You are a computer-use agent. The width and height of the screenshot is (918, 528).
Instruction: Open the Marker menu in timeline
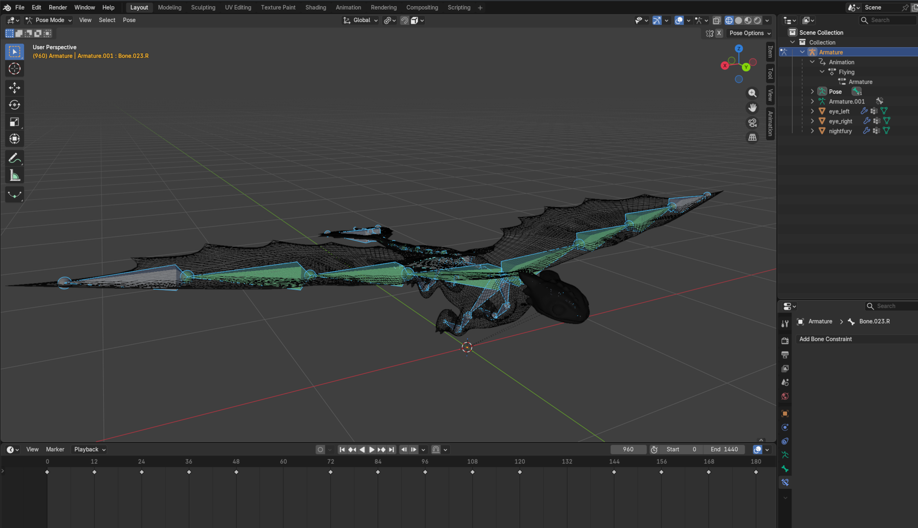55,449
